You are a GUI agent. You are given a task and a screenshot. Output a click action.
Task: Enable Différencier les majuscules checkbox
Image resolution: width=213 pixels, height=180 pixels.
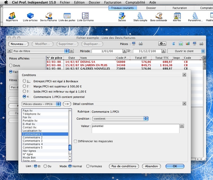click(75, 141)
